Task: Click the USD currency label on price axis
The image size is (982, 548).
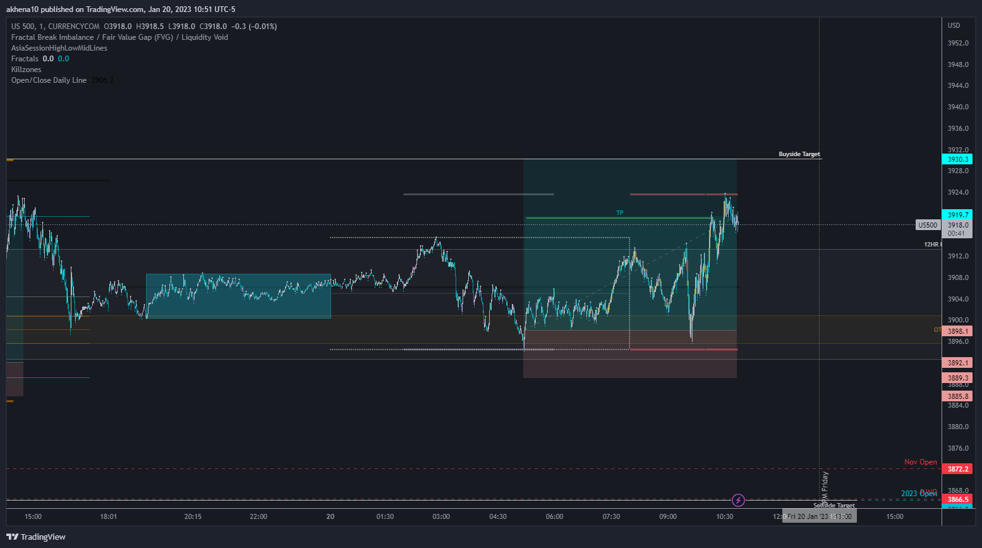Action: tap(954, 26)
